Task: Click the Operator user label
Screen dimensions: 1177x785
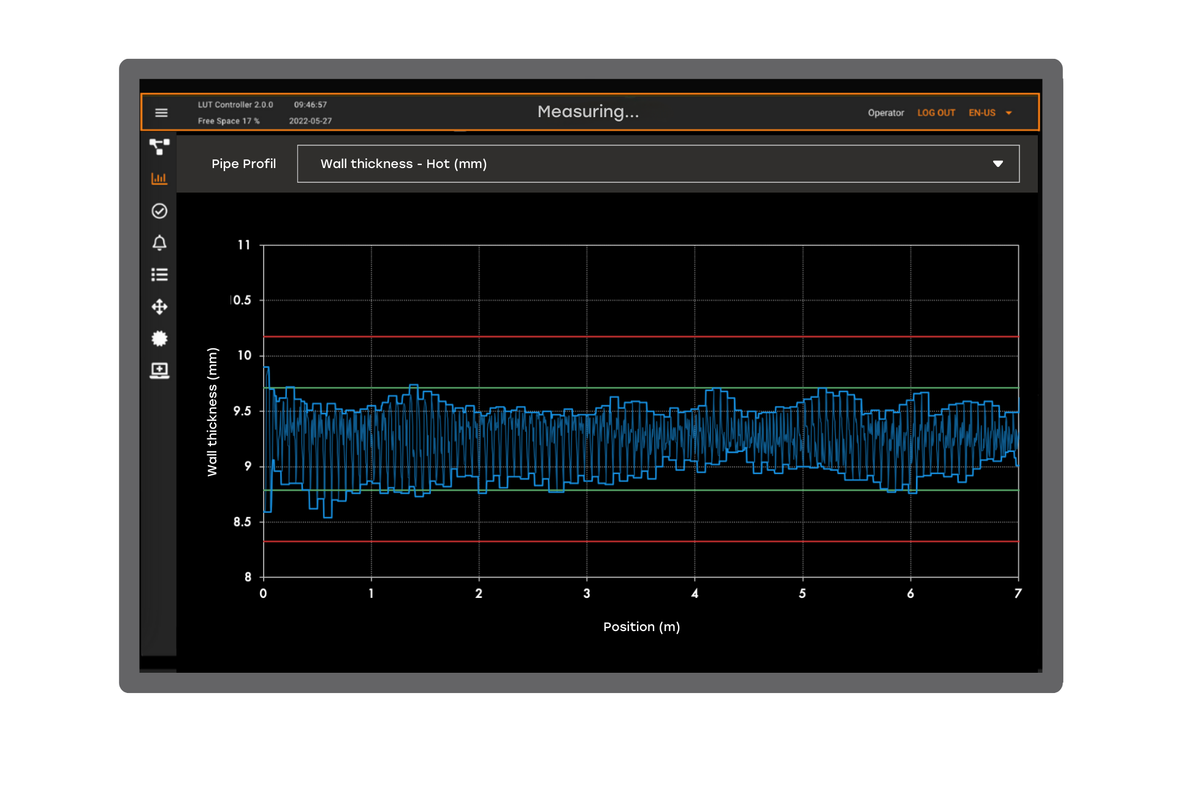Action: [885, 113]
